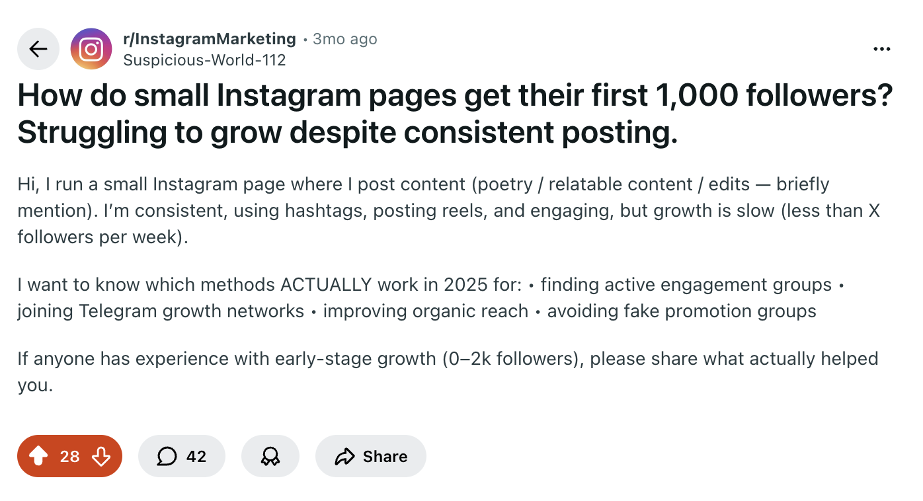Image resolution: width=923 pixels, height=501 pixels.
Task: Click the upvote count showing 28
Action: [x=69, y=456]
